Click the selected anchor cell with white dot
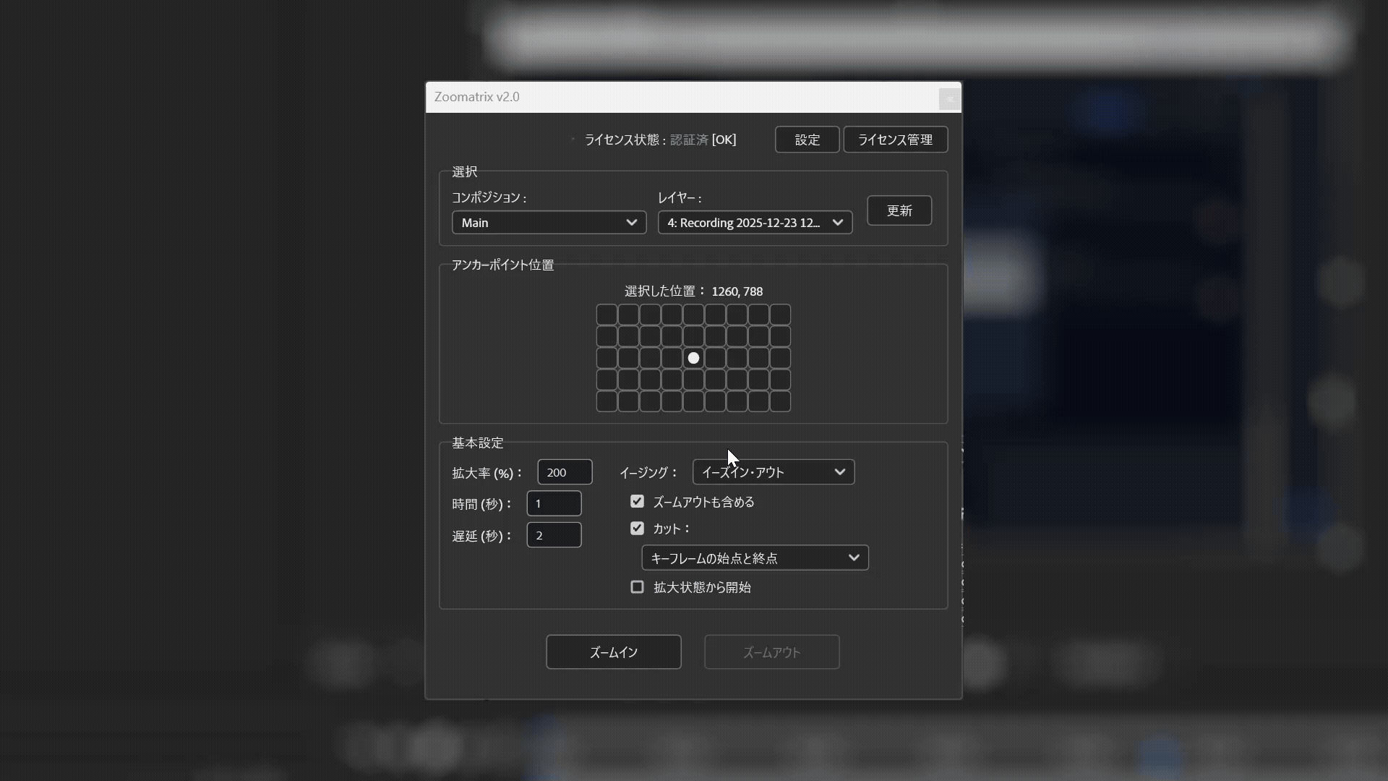1388x781 pixels. coord(693,358)
